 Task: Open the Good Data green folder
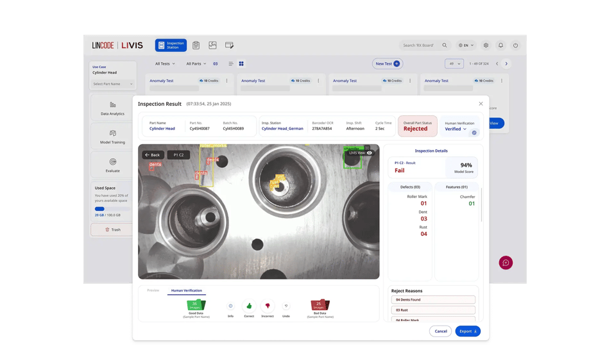pos(196,305)
